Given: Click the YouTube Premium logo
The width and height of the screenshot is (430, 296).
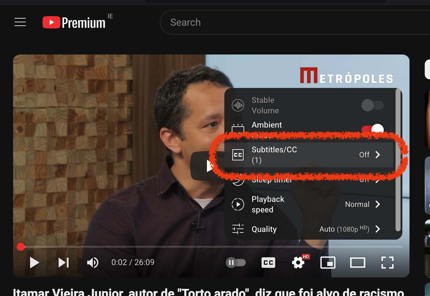Looking at the screenshot, I should (74, 22).
